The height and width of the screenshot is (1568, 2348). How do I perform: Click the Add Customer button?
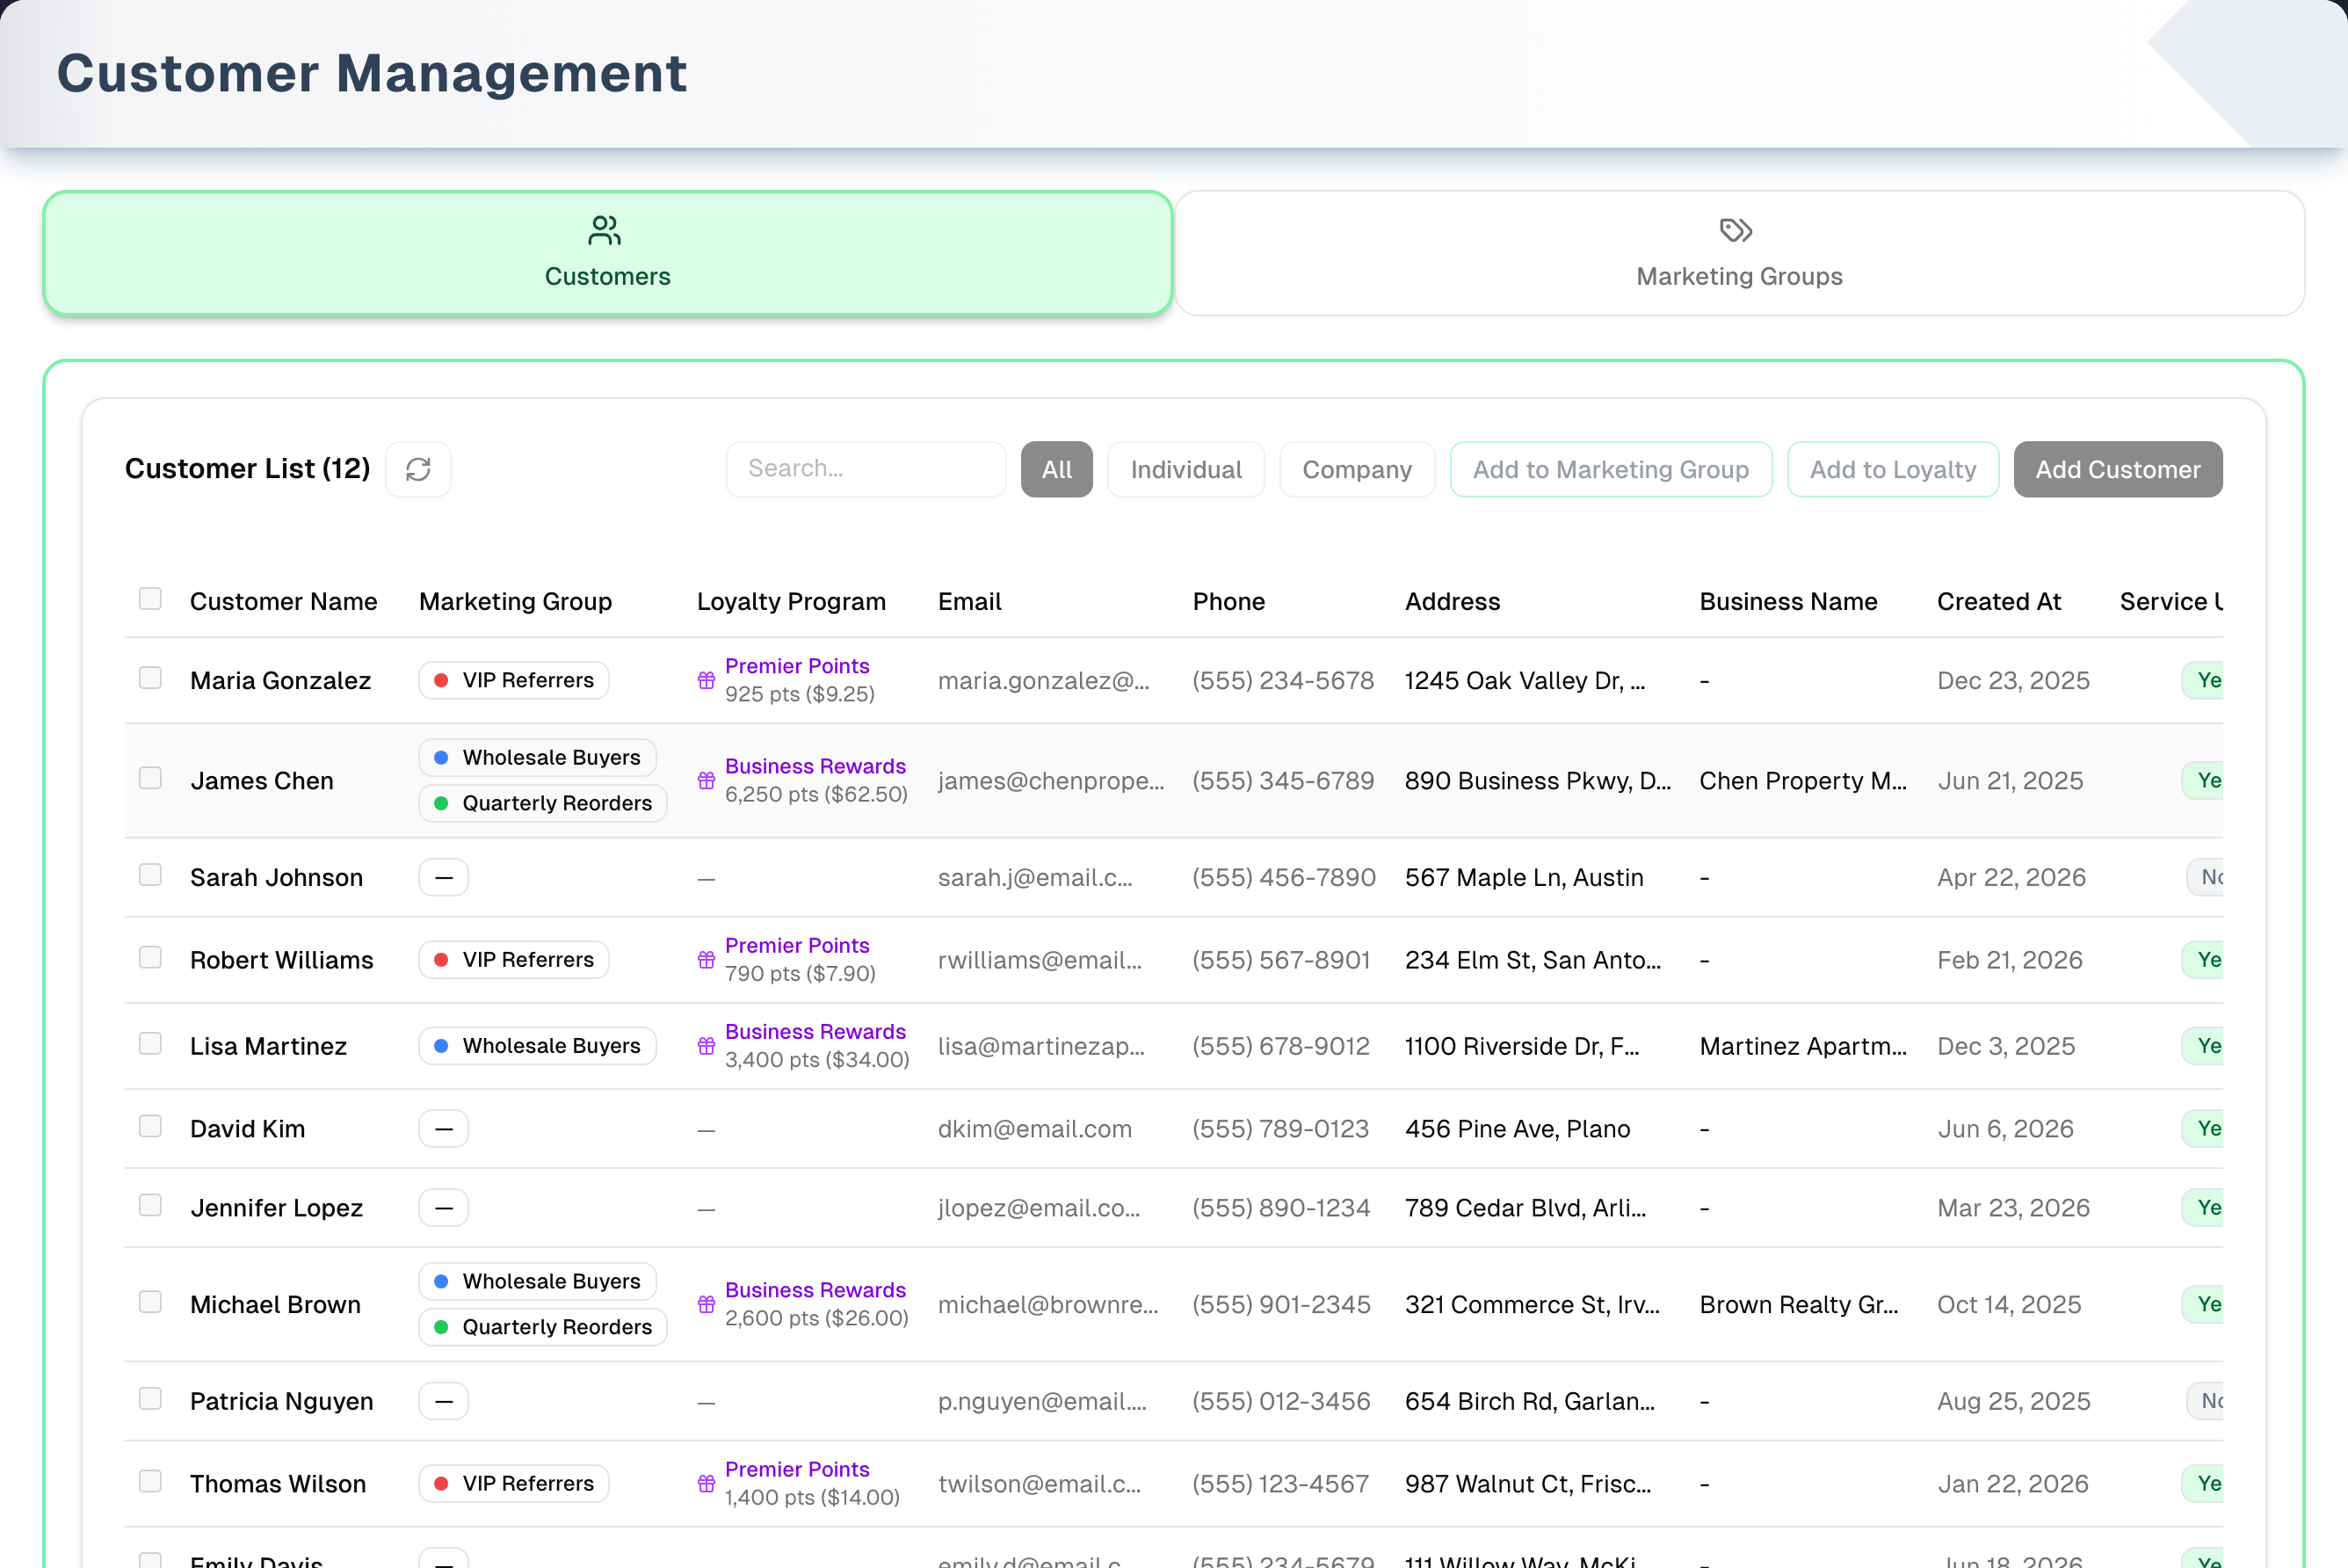2117,469
